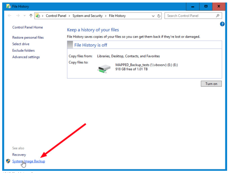This screenshot has width=229, height=173.
Task: Go forward with the forward arrow
Action: coord(18,15)
